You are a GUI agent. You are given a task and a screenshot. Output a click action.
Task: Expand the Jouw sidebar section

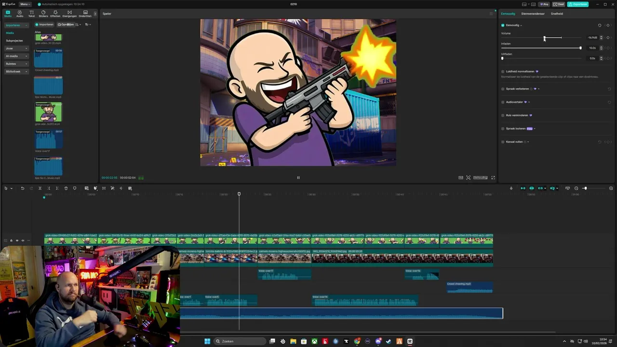pos(16,48)
